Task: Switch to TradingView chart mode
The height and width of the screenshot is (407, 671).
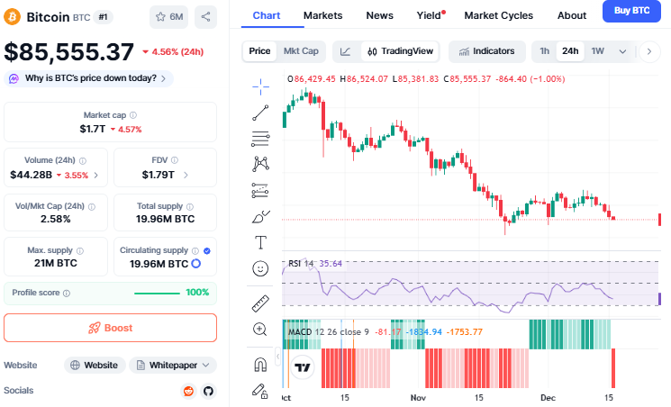Action: point(401,51)
